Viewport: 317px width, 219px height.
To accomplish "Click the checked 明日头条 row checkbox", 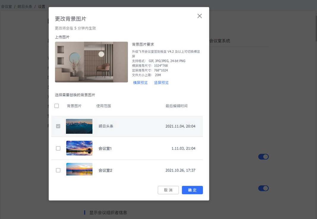I will 58,126.
